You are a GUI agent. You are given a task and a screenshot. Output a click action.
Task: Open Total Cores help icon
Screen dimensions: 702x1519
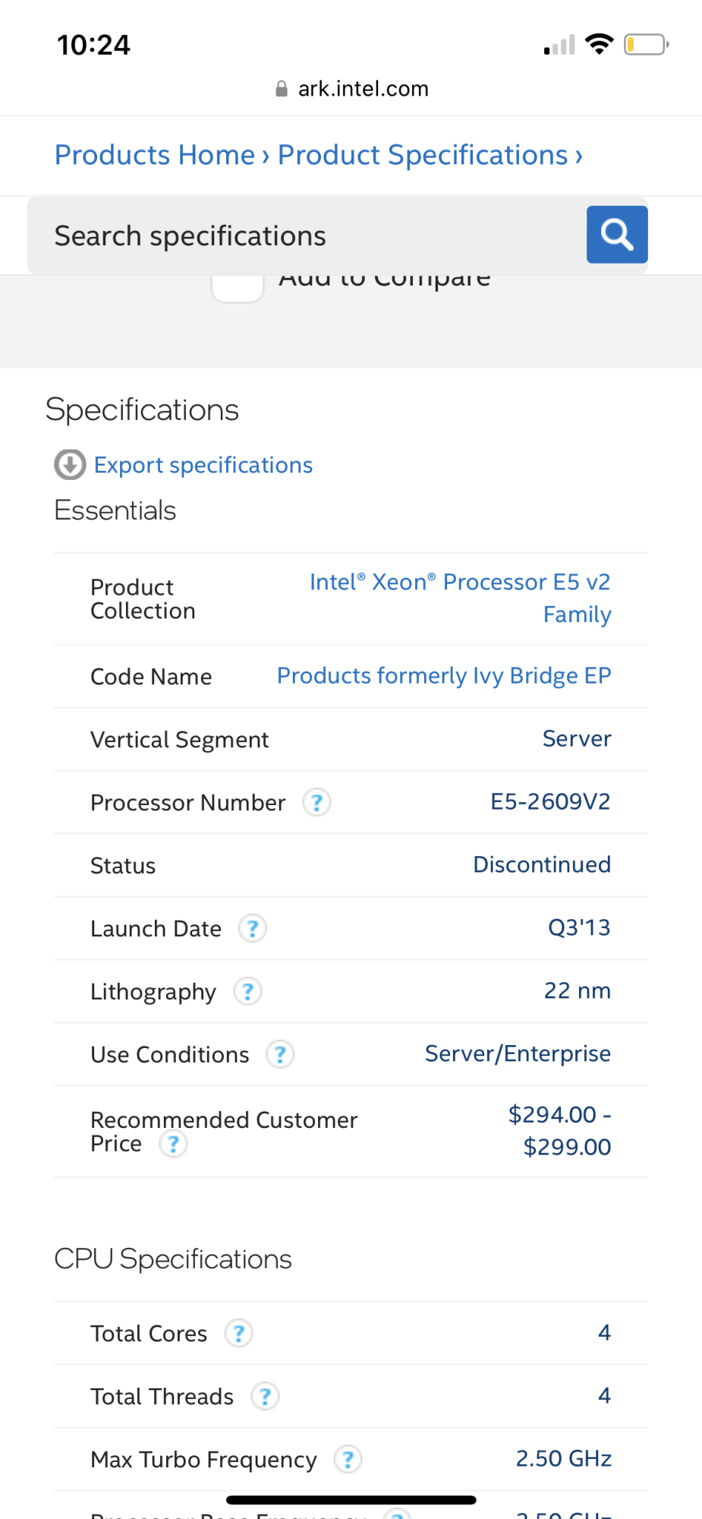[238, 1333]
